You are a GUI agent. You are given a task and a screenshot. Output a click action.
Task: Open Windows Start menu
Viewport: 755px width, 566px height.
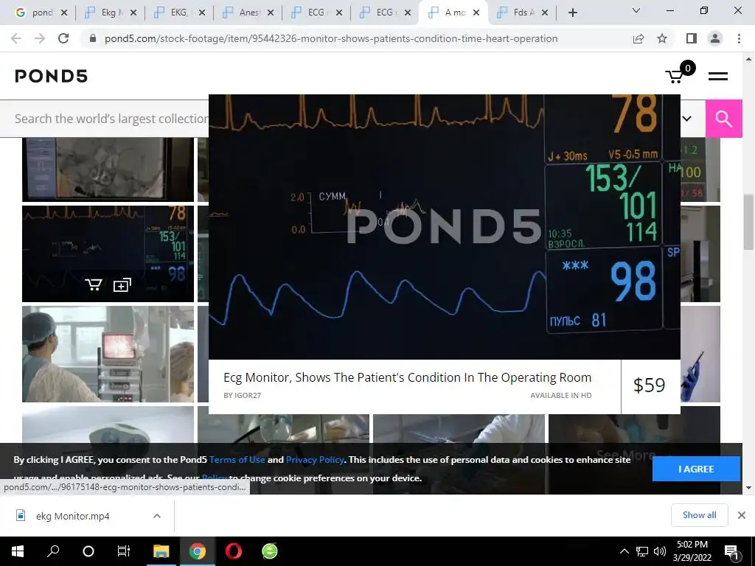coord(18,551)
